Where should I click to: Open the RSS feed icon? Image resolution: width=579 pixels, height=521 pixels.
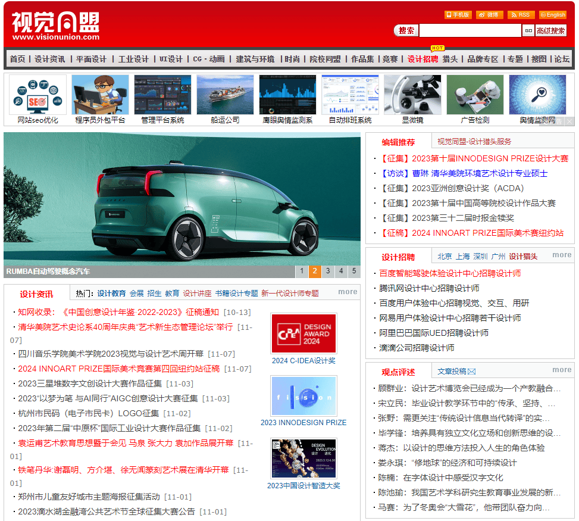point(520,15)
